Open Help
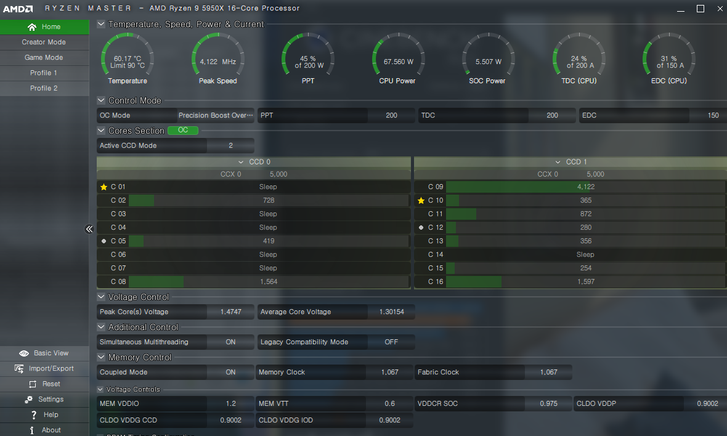Image resolution: width=727 pixels, height=436 pixels. tap(44, 414)
